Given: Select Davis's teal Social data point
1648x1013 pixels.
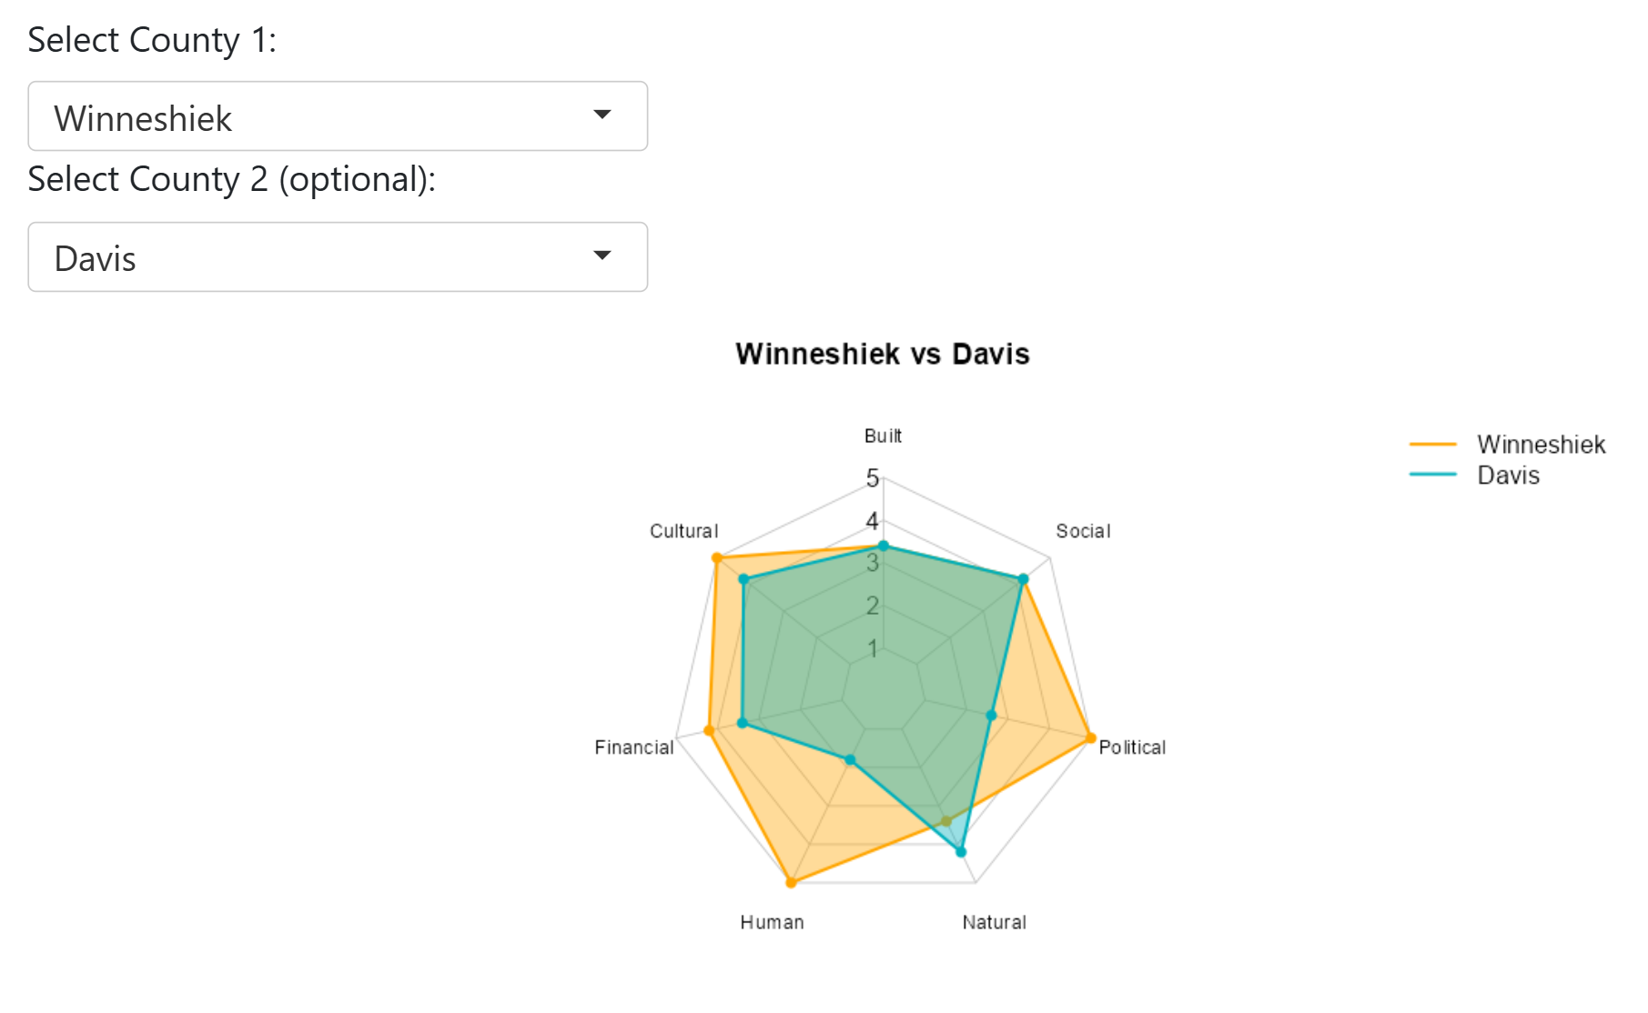Looking at the screenshot, I should click(x=1023, y=579).
